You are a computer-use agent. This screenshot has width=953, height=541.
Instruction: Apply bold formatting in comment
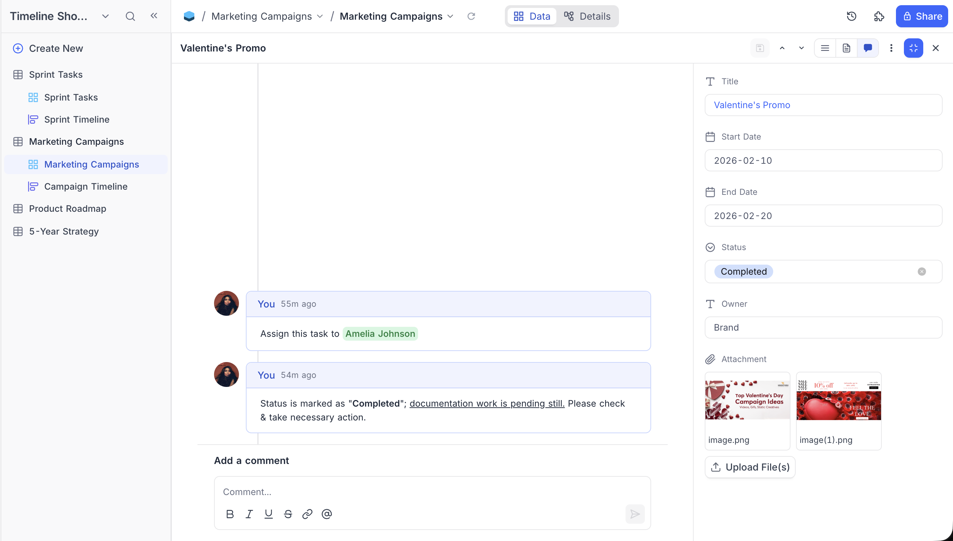[x=230, y=514]
